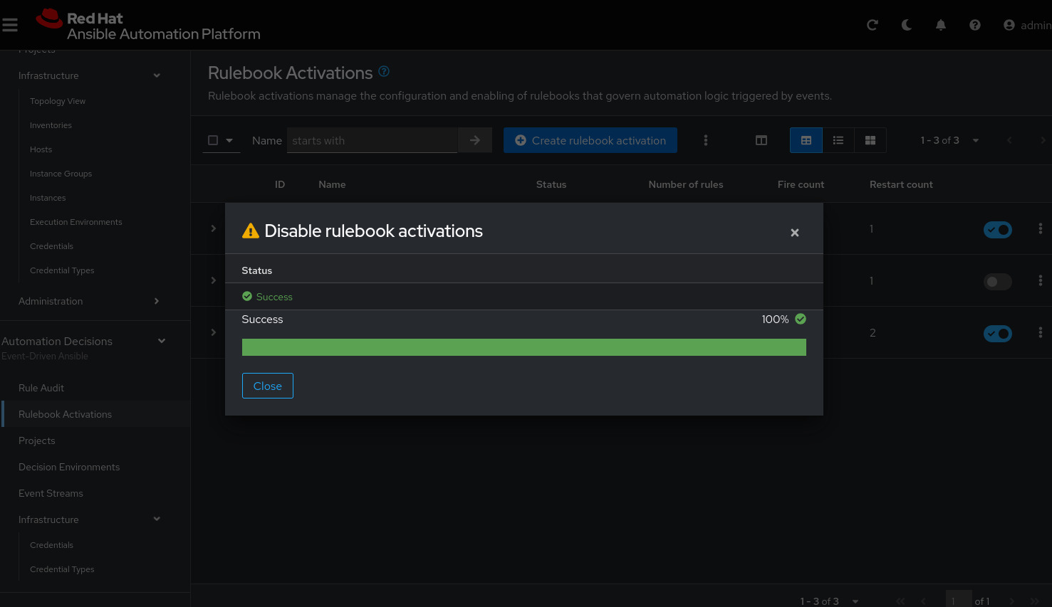Switch to table view
The image size is (1052, 607).
coord(806,140)
